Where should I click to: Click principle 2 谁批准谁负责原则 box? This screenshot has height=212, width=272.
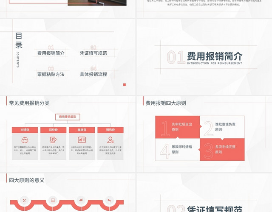222,127
